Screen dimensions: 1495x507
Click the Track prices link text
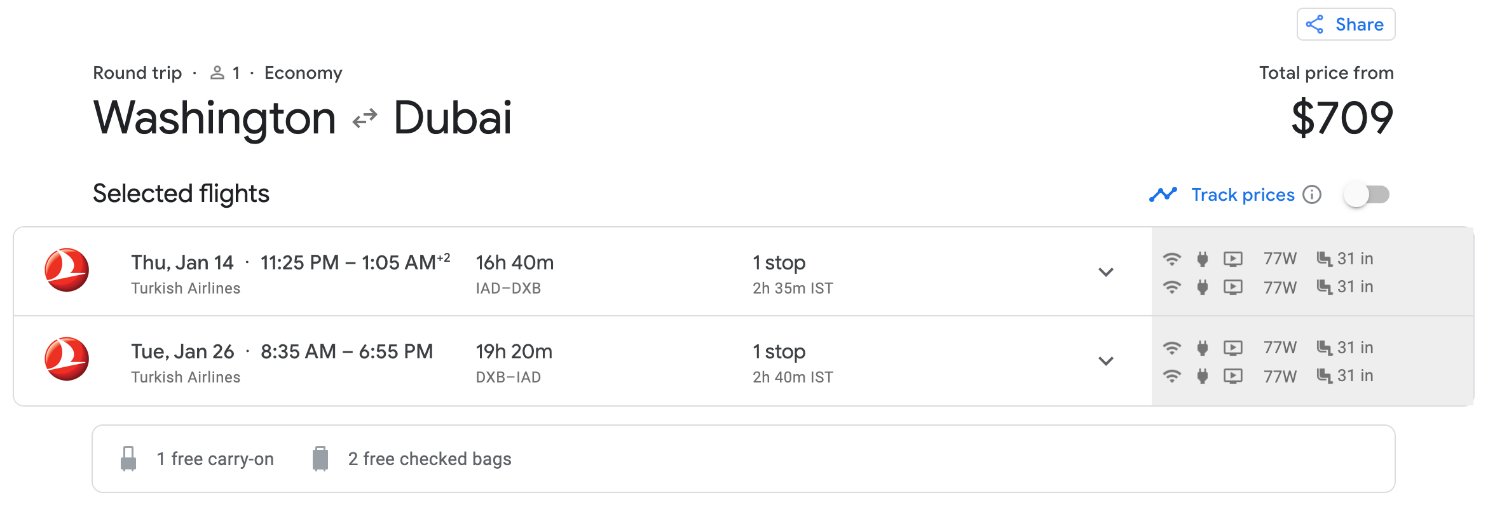(x=1243, y=194)
